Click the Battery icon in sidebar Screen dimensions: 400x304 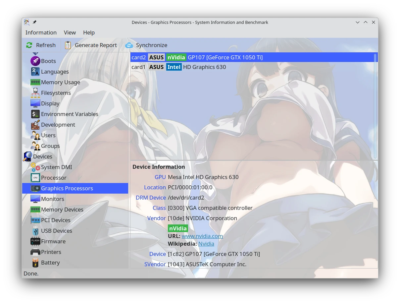(x=35, y=263)
